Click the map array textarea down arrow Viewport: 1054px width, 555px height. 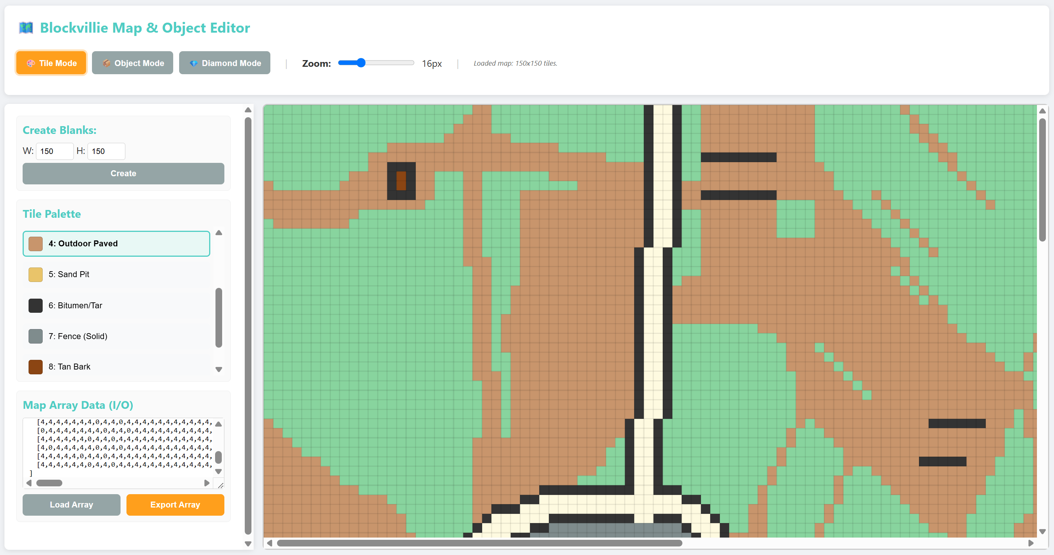pos(218,472)
